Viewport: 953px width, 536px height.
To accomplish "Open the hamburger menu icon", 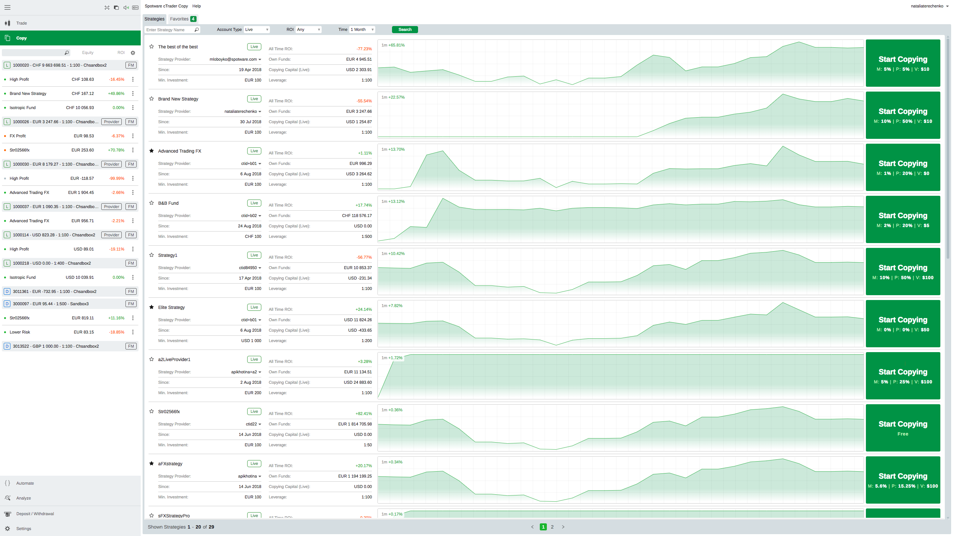I will (x=7, y=7).
